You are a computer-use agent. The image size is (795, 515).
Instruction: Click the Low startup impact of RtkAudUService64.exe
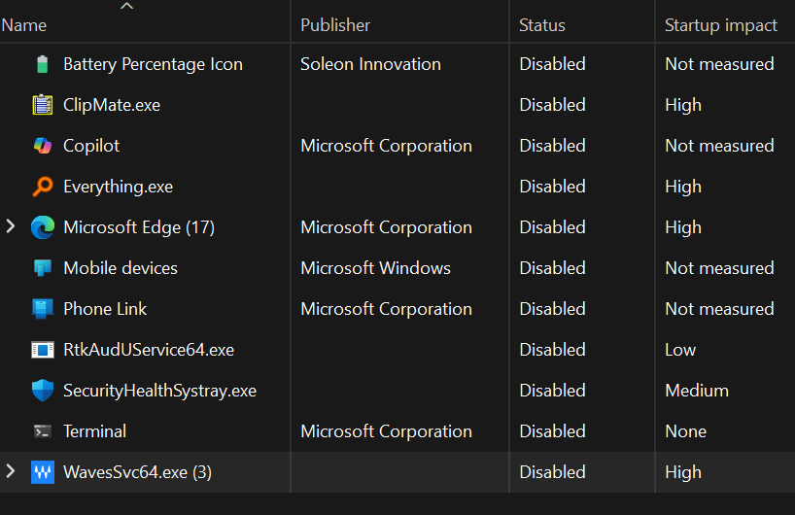coord(680,350)
